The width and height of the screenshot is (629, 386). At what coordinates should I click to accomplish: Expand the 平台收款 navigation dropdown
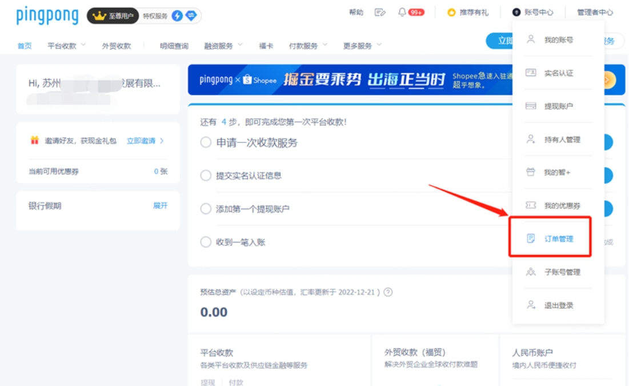66,46
